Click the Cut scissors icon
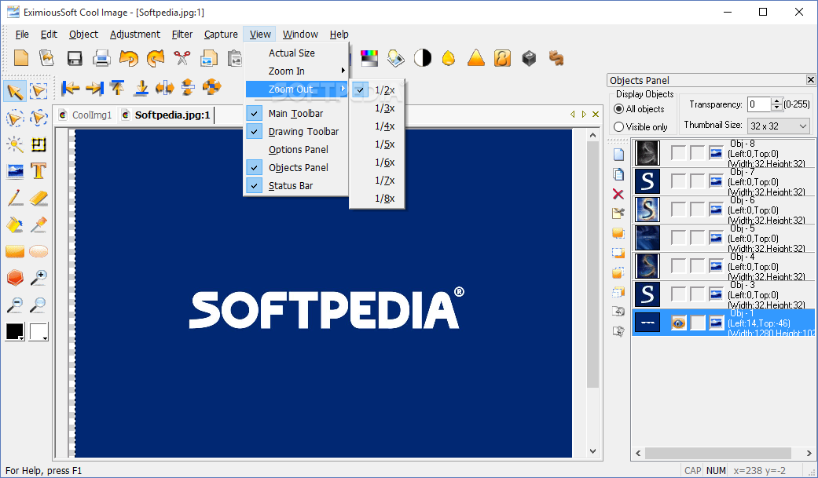This screenshot has height=478, width=818. click(x=182, y=58)
